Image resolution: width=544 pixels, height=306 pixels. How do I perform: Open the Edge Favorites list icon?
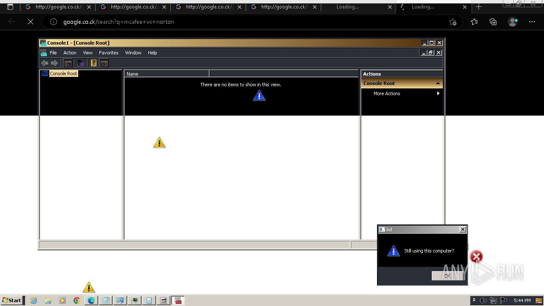tap(474, 22)
